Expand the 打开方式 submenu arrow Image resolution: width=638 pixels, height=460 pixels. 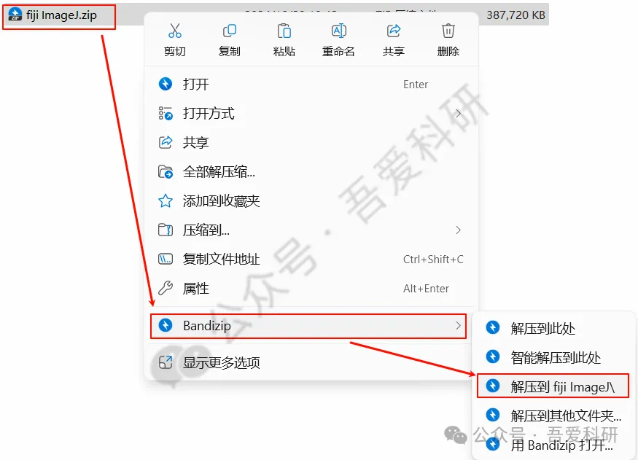coord(458,114)
